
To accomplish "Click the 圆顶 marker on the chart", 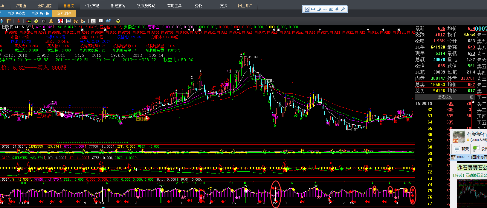I will (271, 81).
